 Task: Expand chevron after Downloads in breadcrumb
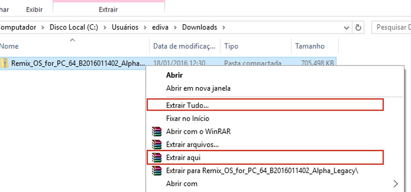[x=223, y=27]
